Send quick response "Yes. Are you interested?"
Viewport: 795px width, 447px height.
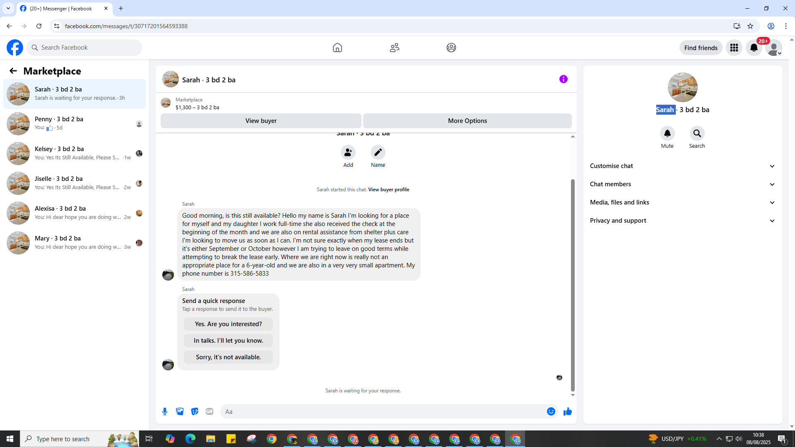pos(228,324)
